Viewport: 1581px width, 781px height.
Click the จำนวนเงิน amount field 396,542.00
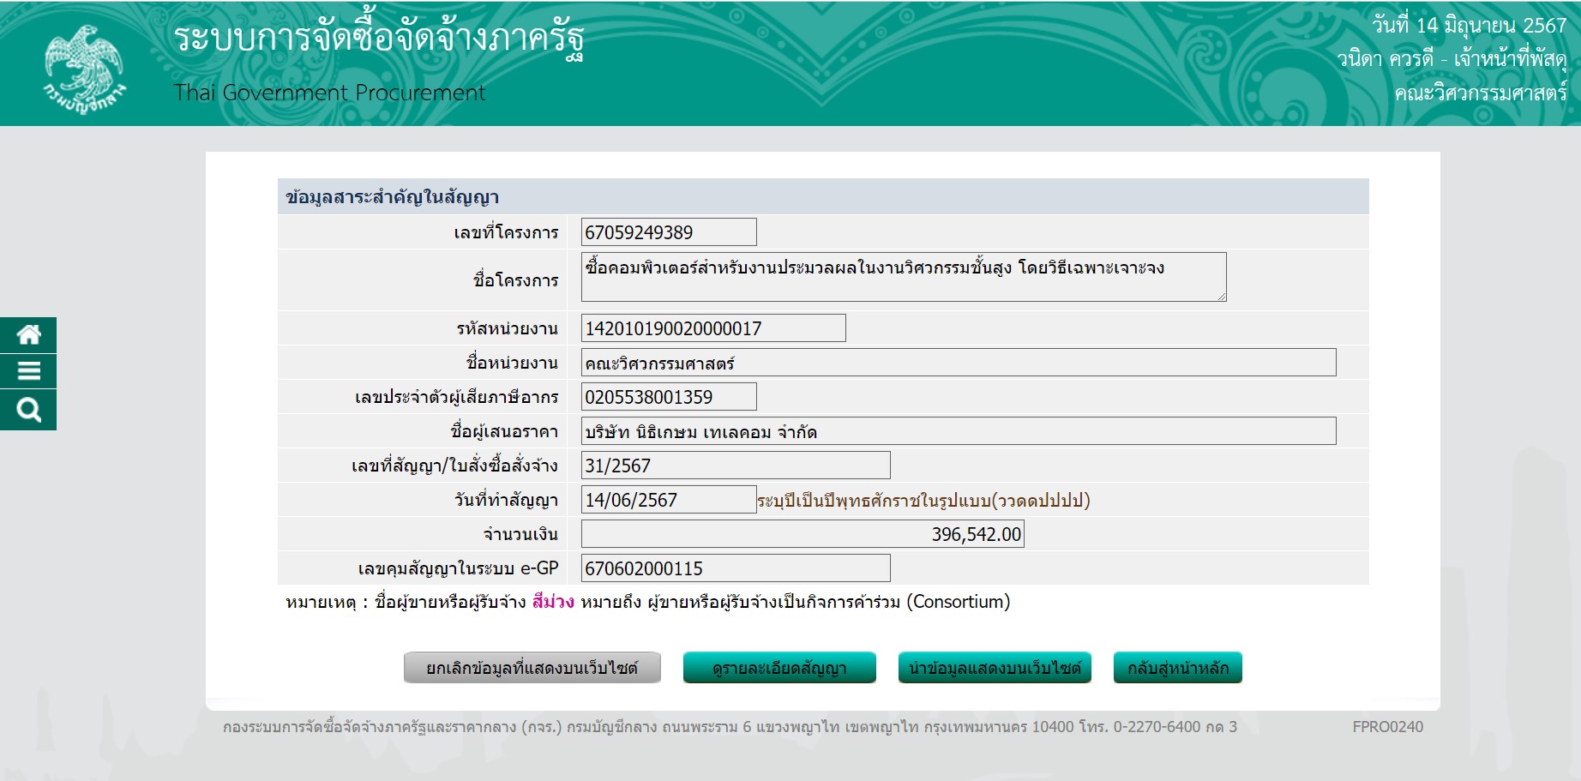click(802, 534)
